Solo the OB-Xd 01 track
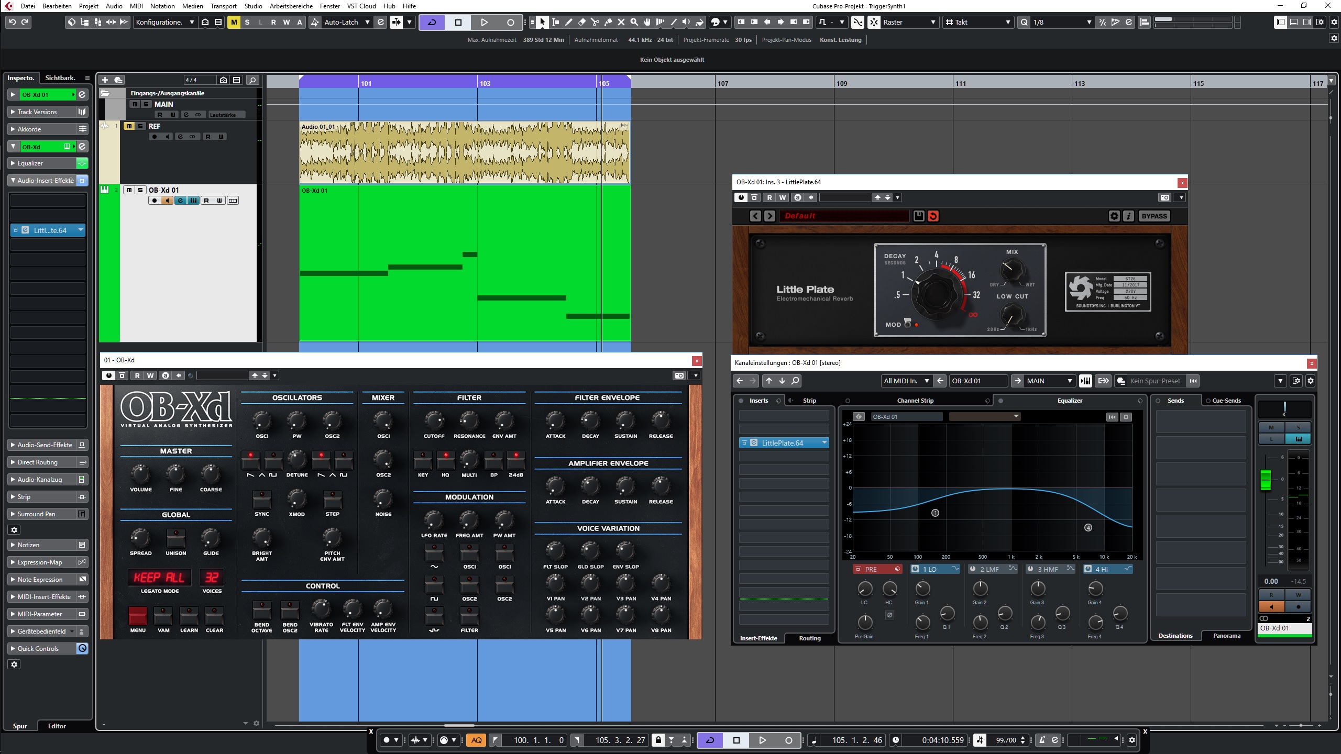The width and height of the screenshot is (1341, 754). pyautogui.click(x=140, y=190)
